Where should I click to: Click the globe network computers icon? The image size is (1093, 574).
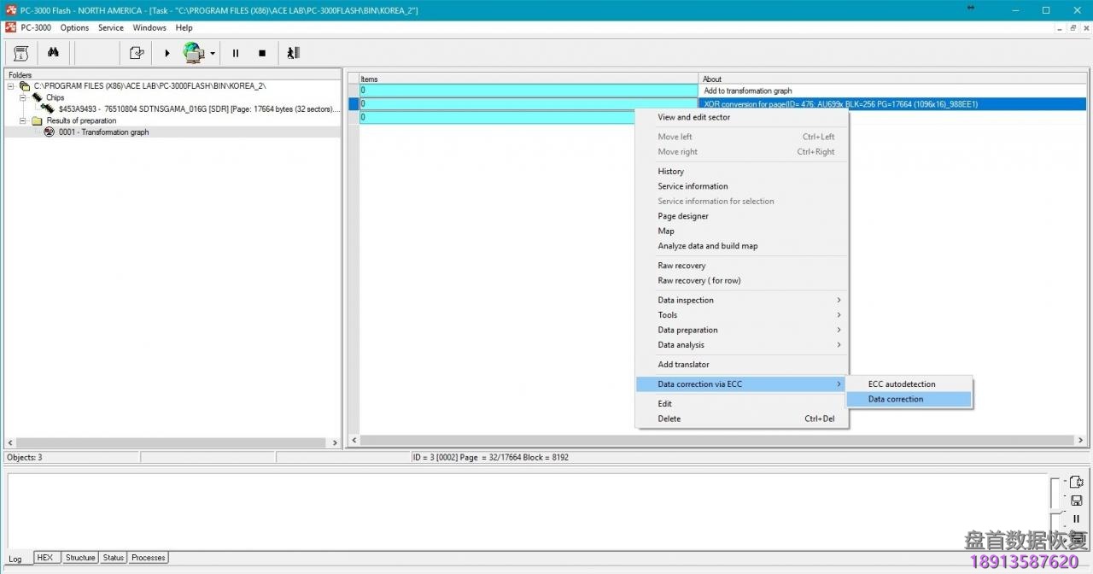click(194, 53)
